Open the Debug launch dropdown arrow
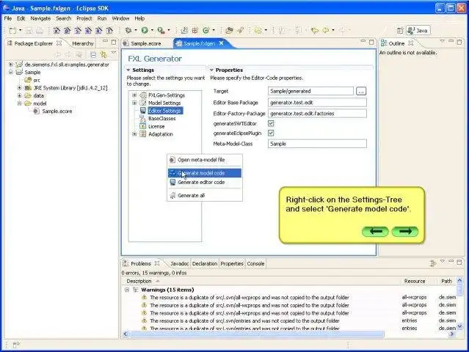 point(136,30)
